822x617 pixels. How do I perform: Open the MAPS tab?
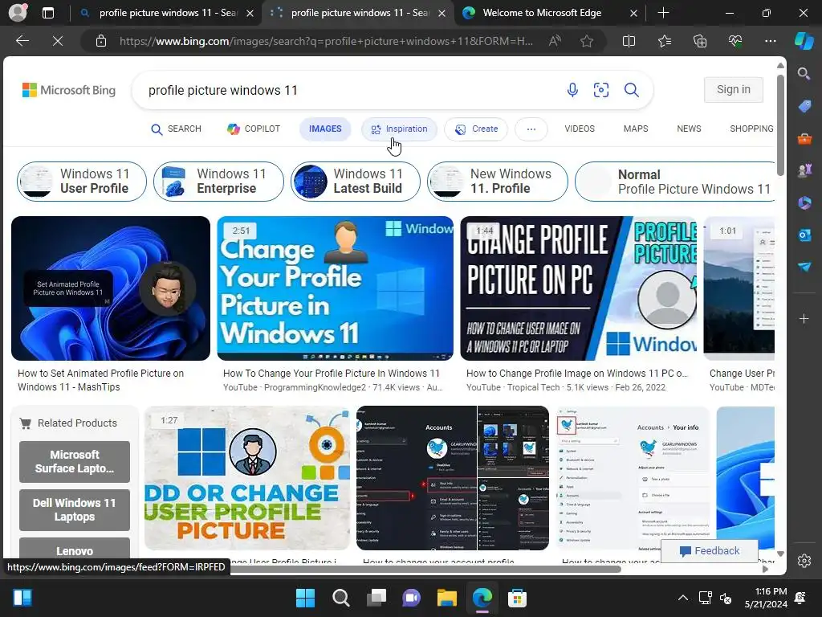click(636, 129)
